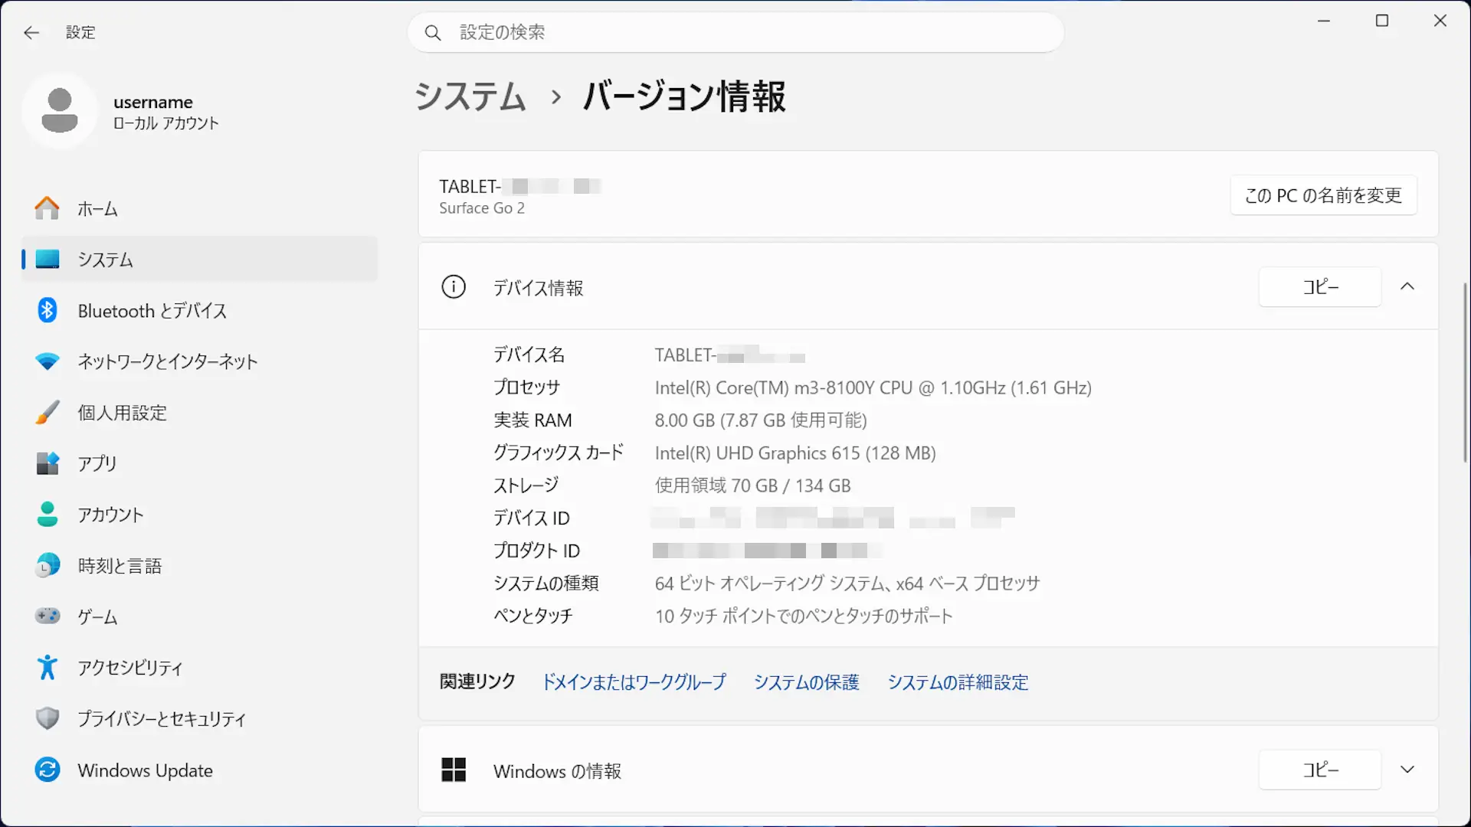Image resolution: width=1471 pixels, height=827 pixels.
Task: Click the システムの種類 label
Action: (x=545, y=583)
